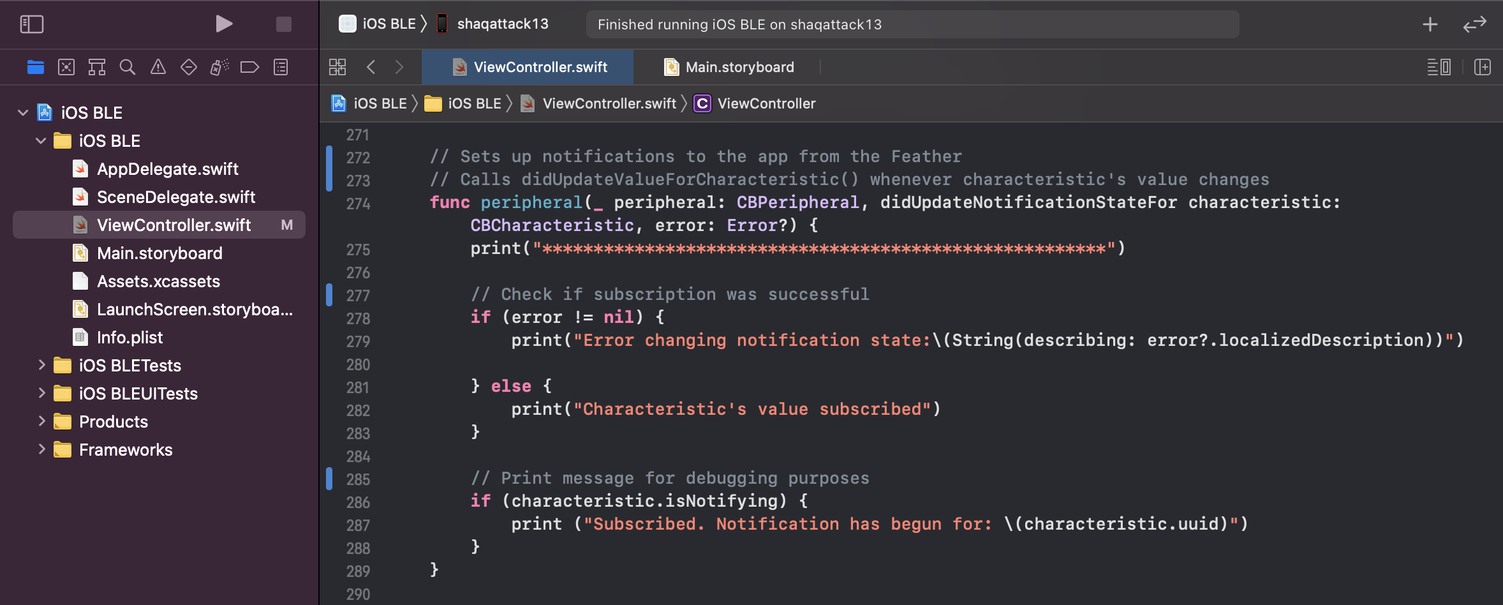Click the Finished running activity status bar
The image size is (1503, 605).
coord(912,24)
